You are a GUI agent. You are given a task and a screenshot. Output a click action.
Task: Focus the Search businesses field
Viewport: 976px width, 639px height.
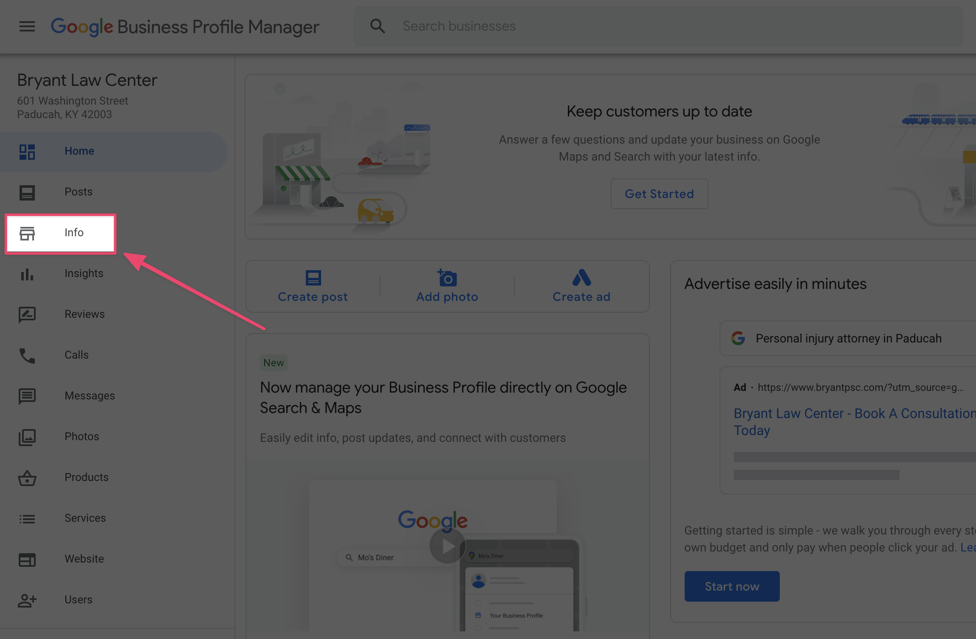658,26
